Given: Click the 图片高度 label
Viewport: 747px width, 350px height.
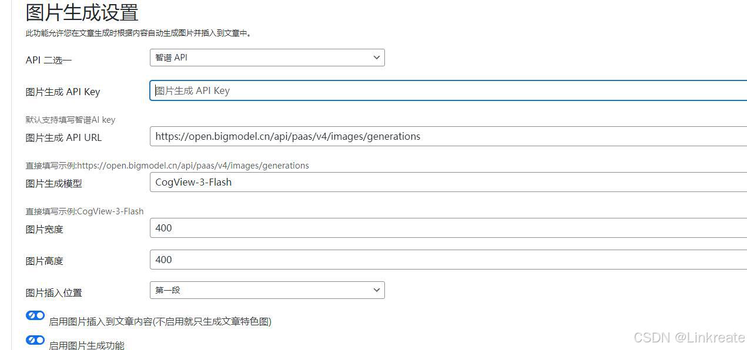Looking at the screenshot, I should tap(45, 261).
